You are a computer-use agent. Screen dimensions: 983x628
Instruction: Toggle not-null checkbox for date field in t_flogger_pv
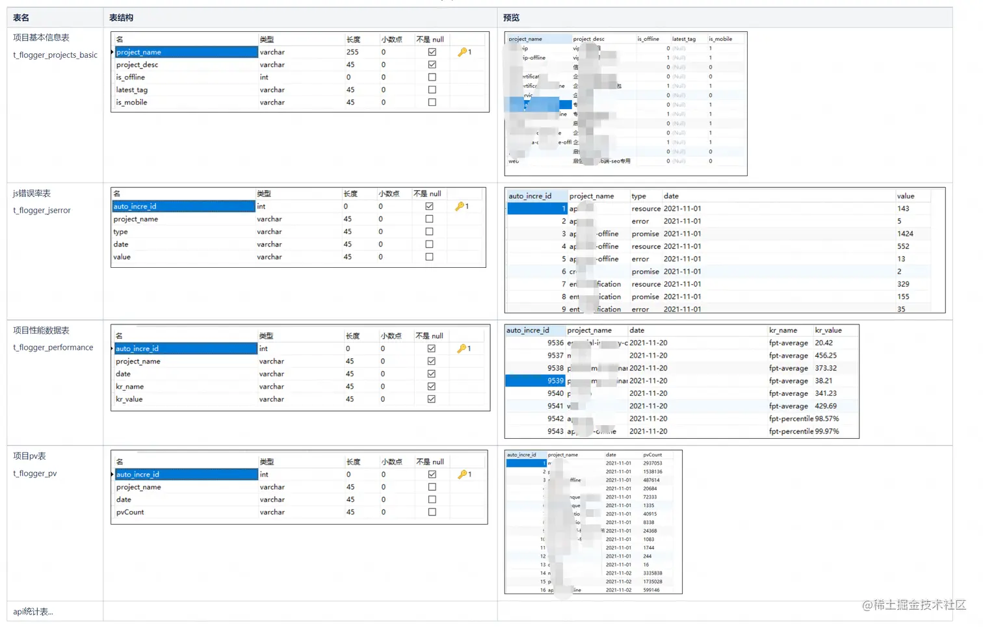coord(432,499)
